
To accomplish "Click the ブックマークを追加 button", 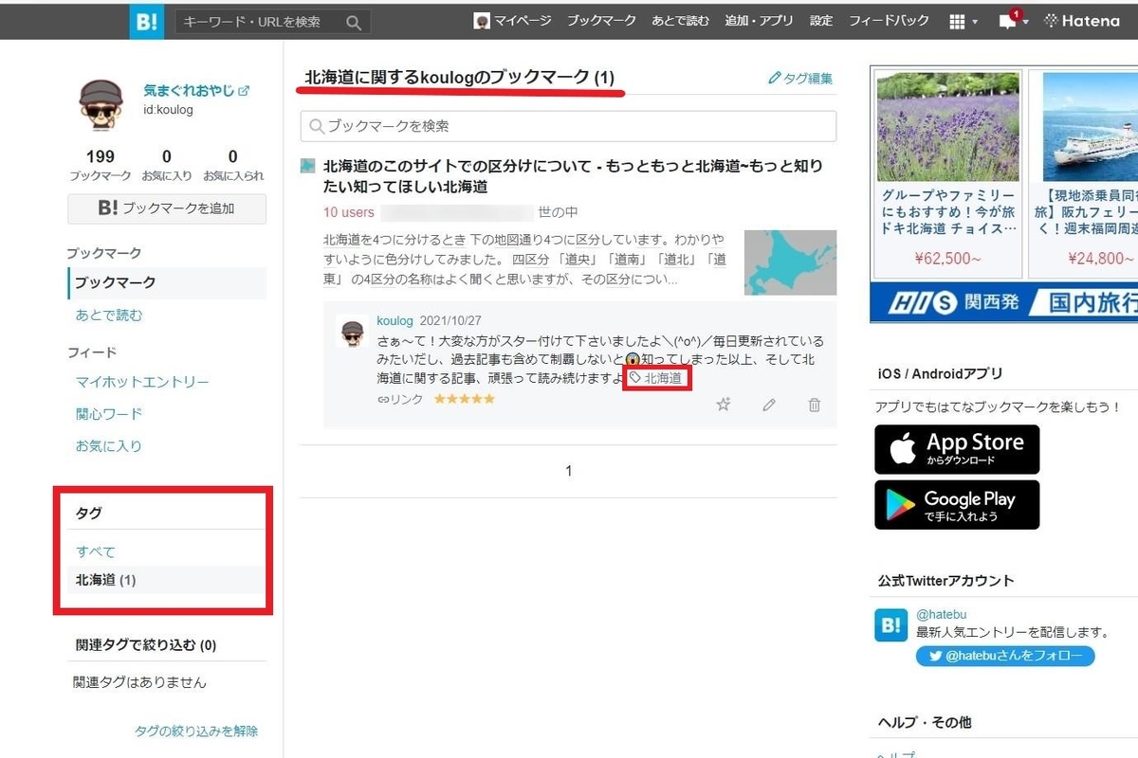I will click(x=167, y=208).
